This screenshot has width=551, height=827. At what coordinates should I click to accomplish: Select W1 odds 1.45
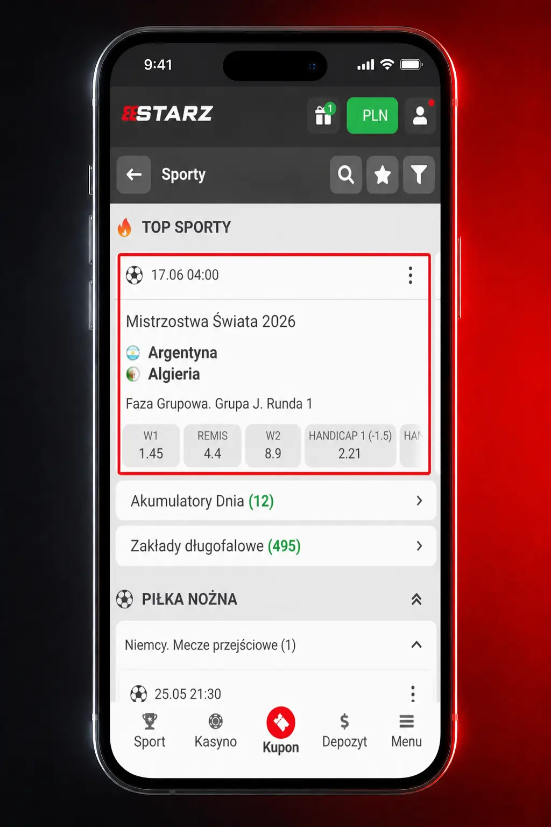click(151, 445)
